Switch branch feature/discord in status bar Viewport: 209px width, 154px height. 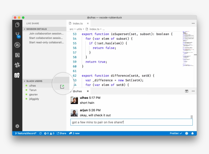[x=25, y=133]
